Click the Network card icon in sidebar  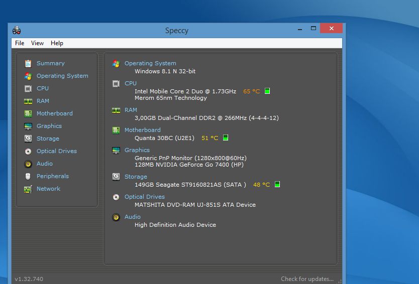(28, 189)
